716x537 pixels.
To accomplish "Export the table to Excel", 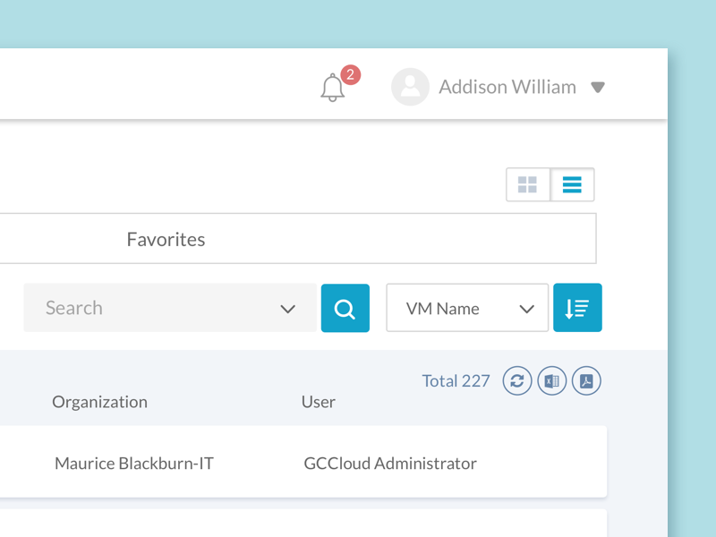I will [x=552, y=380].
